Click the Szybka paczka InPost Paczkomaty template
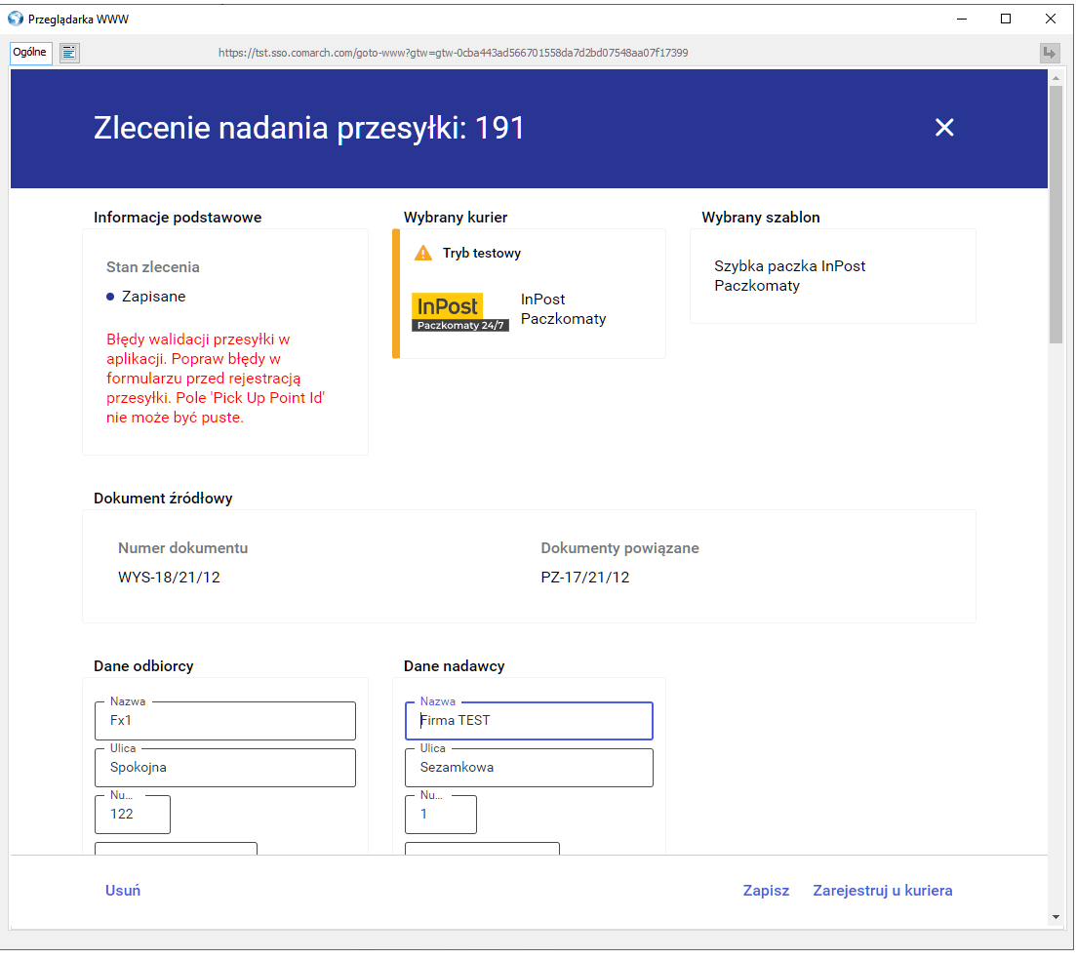Image resolution: width=1076 pixels, height=959 pixels. [x=789, y=276]
